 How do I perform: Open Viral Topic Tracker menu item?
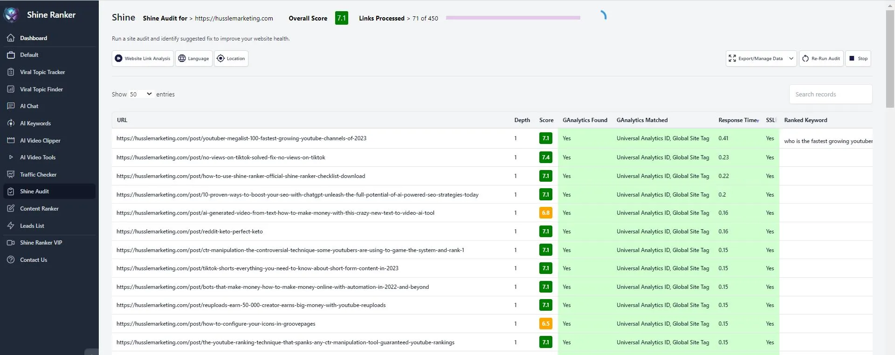point(42,72)
